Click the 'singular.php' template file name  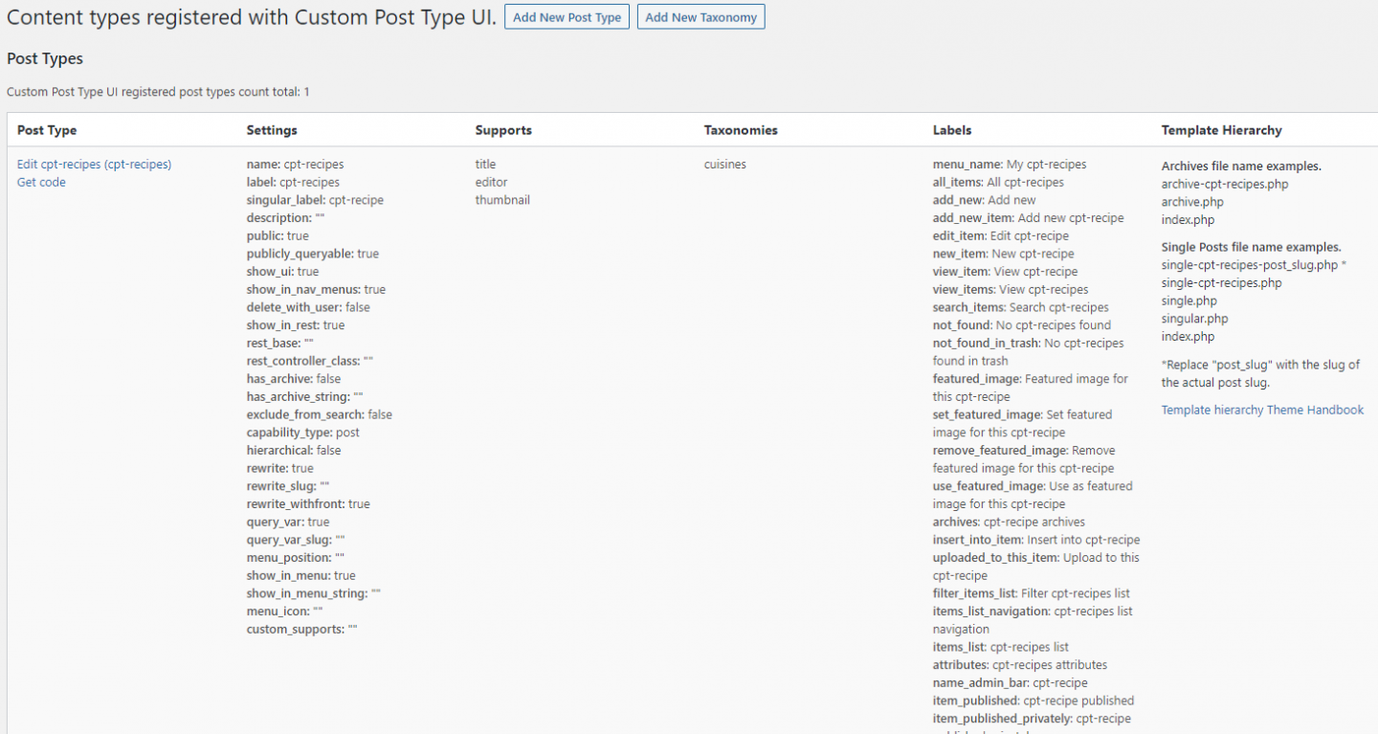1194,320
